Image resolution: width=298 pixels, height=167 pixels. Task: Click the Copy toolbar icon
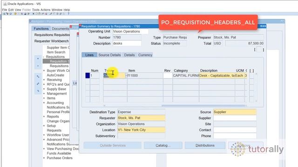click(36, 13)
